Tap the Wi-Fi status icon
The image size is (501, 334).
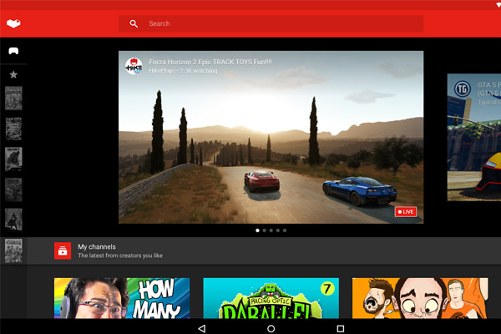(x=498, y=5)
